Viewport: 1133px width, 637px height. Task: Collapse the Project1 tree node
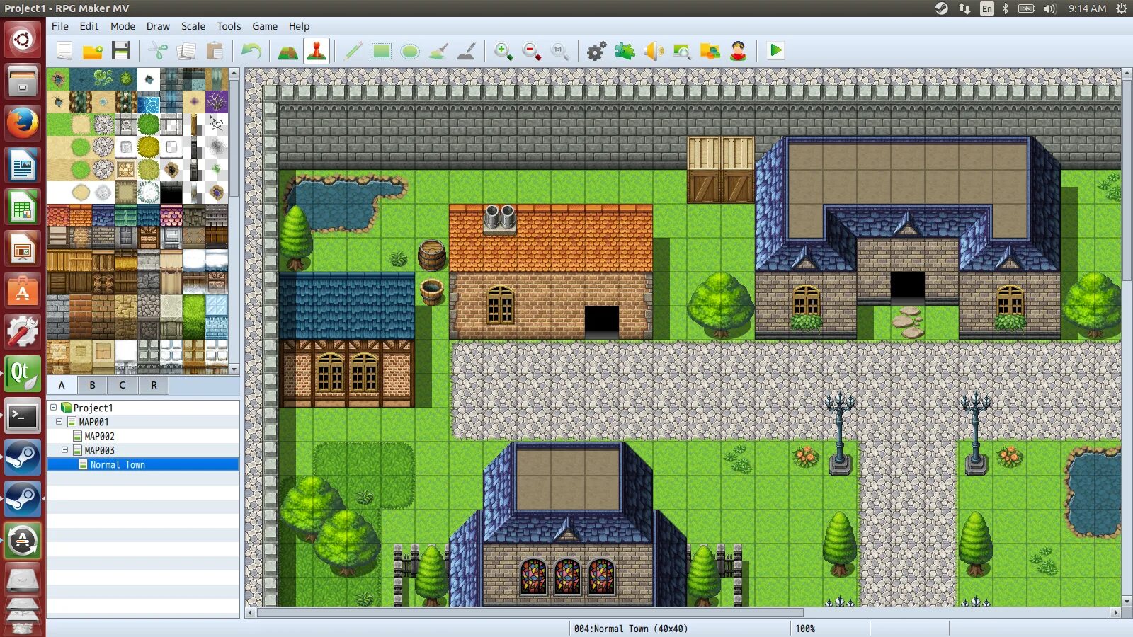53,408
